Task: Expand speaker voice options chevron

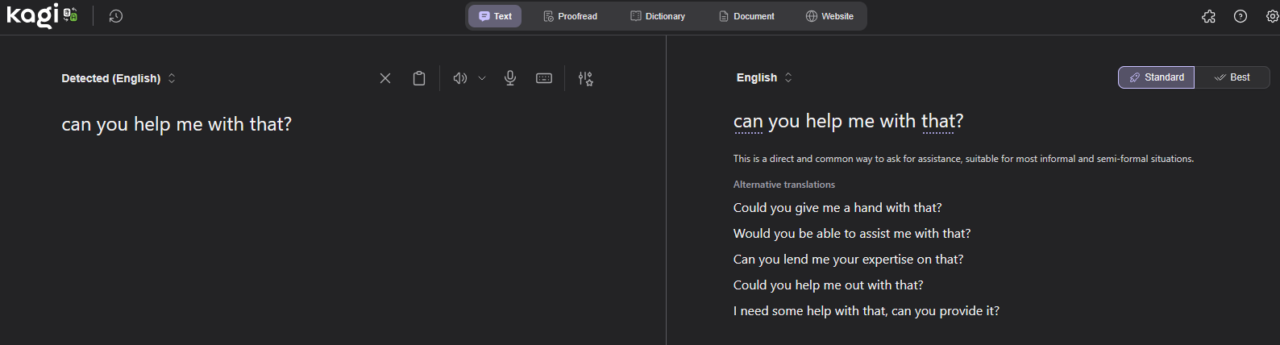Action: click(x=482, y=78)
